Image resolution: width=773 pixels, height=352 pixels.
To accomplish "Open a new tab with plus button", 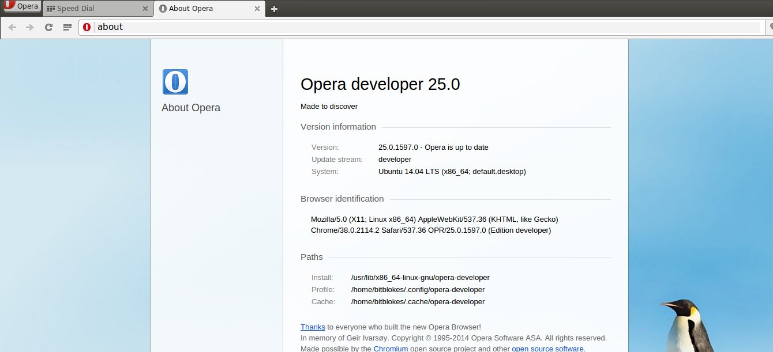I will tap(274, 9).
